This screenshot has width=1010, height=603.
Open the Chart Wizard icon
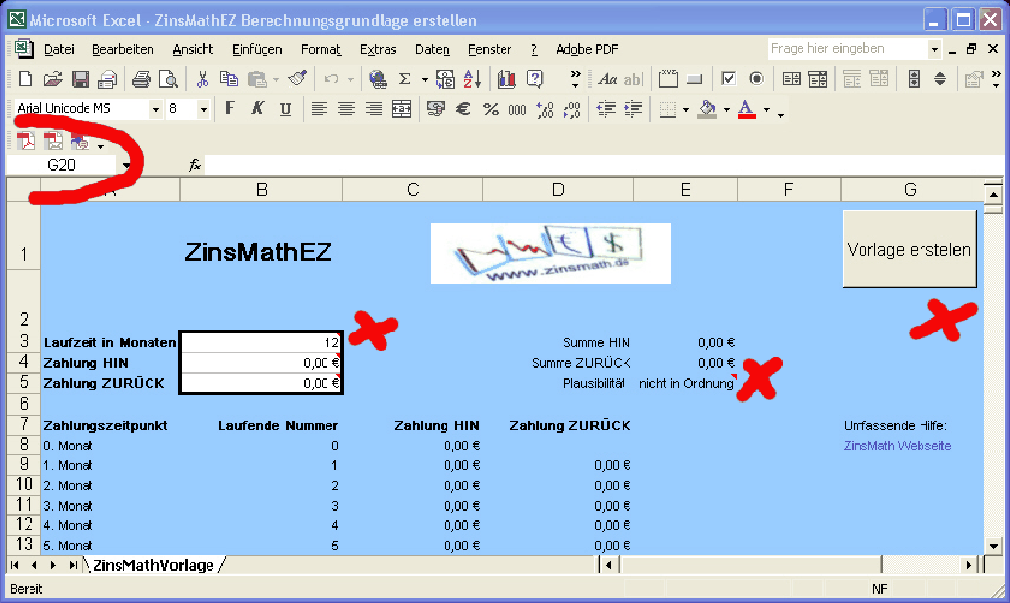pyautogui.click(x=506, y=79)
